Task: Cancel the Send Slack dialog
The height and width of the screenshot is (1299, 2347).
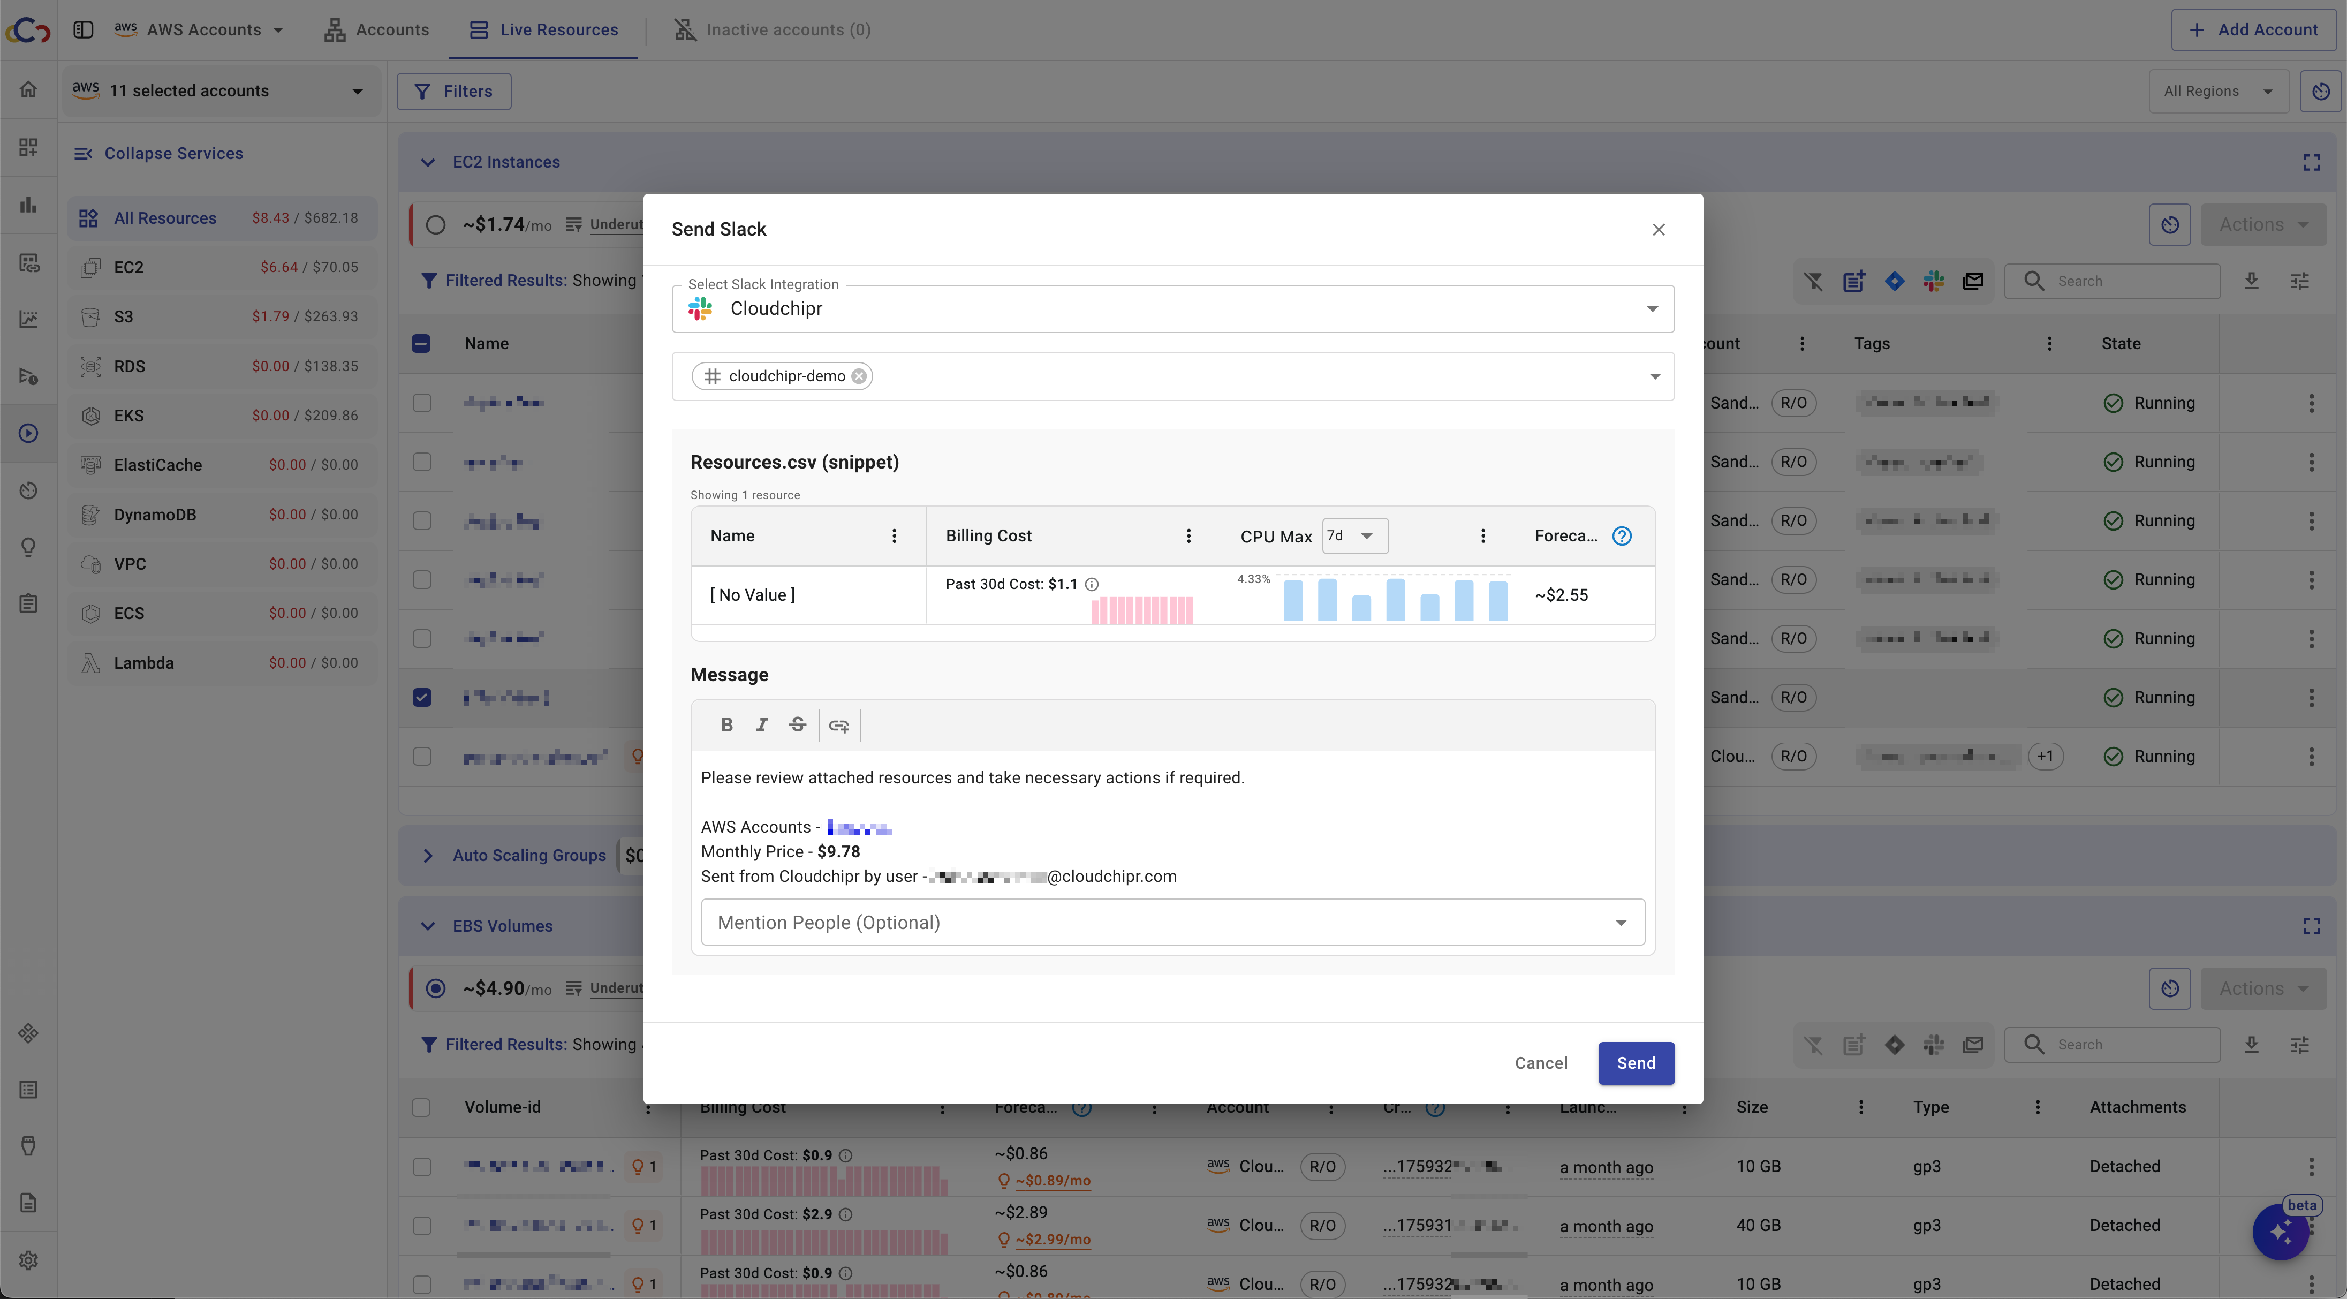Action: 1541,1063
